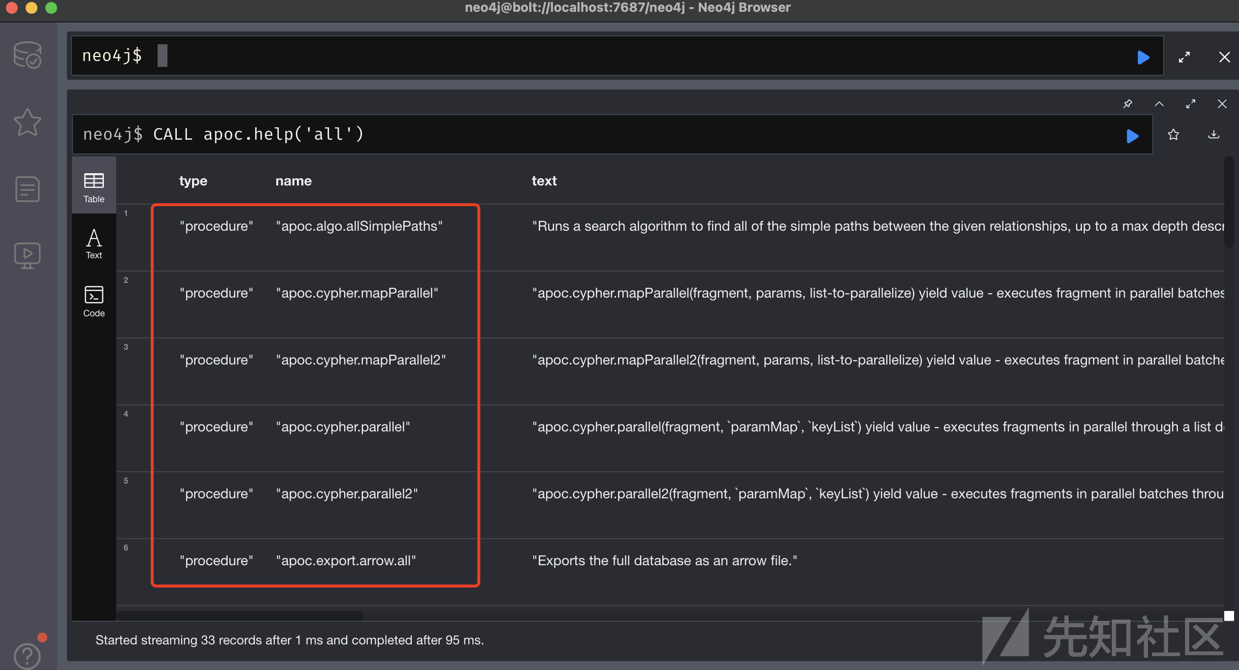The image size is (1239, 670).
Task: Download the result frame export
Action: point(1214,135)
